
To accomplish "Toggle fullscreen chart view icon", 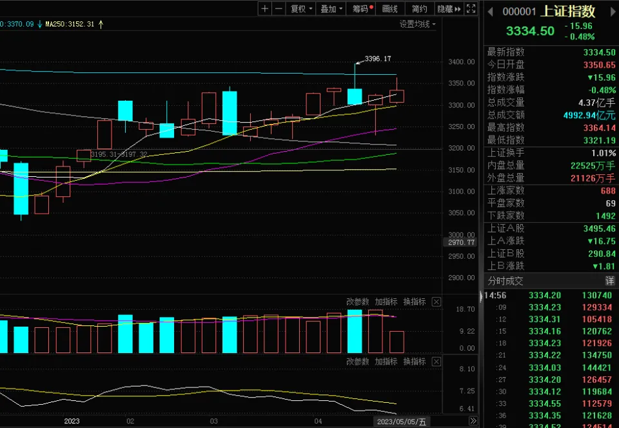I will 471,8.
